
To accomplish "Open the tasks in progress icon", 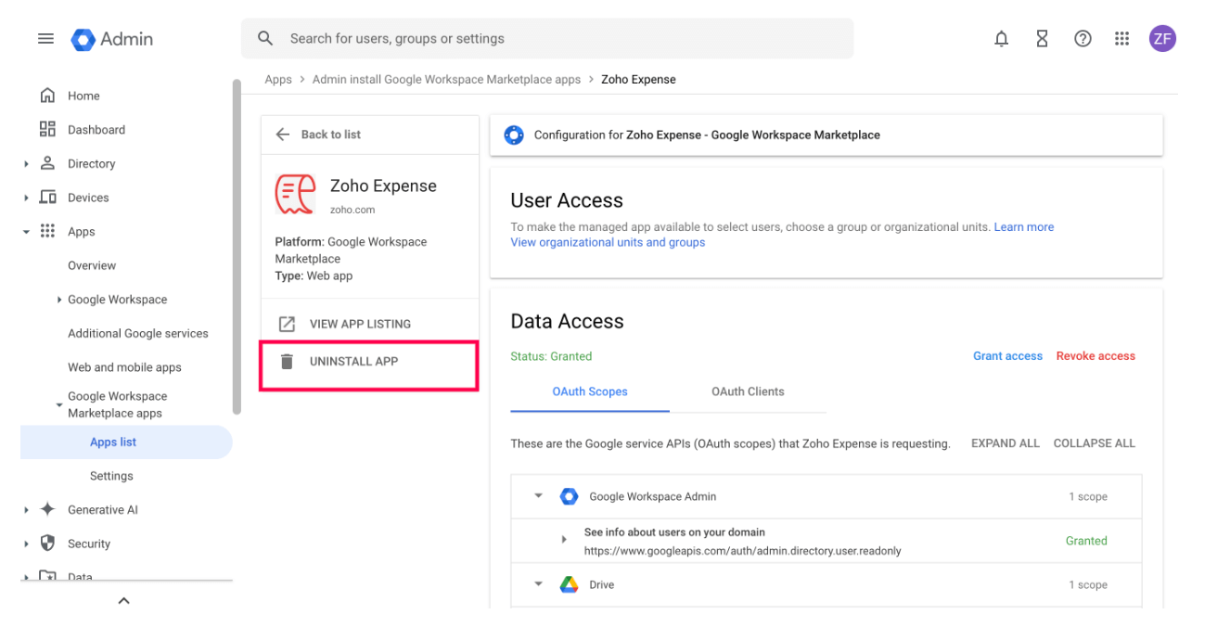I will [x=1042, y=38].
